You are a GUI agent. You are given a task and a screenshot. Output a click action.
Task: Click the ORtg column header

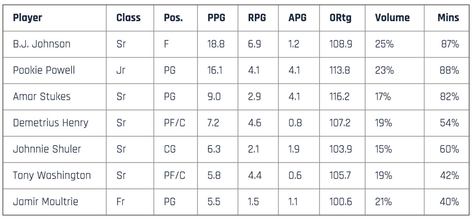click(x=340, y=18)
